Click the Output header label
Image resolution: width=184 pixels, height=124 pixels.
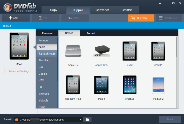(7, 26)
